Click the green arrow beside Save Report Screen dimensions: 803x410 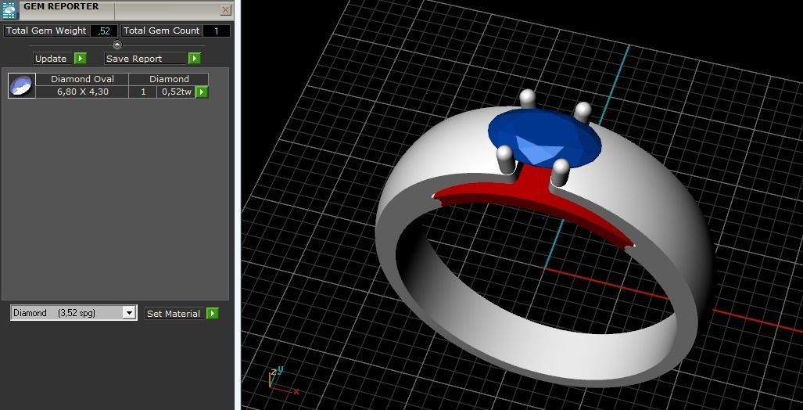tap(194, 59)
